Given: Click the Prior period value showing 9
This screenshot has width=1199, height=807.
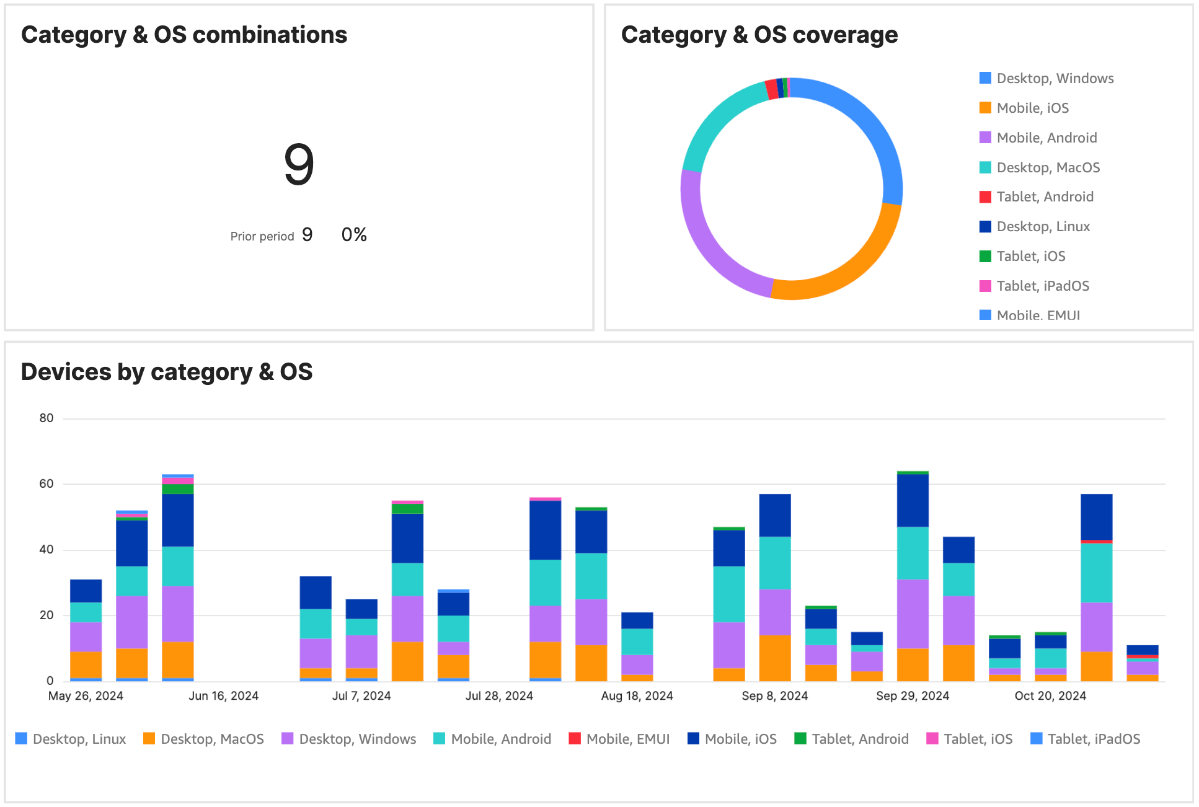Looking at the screenshot, I should 308,235.
